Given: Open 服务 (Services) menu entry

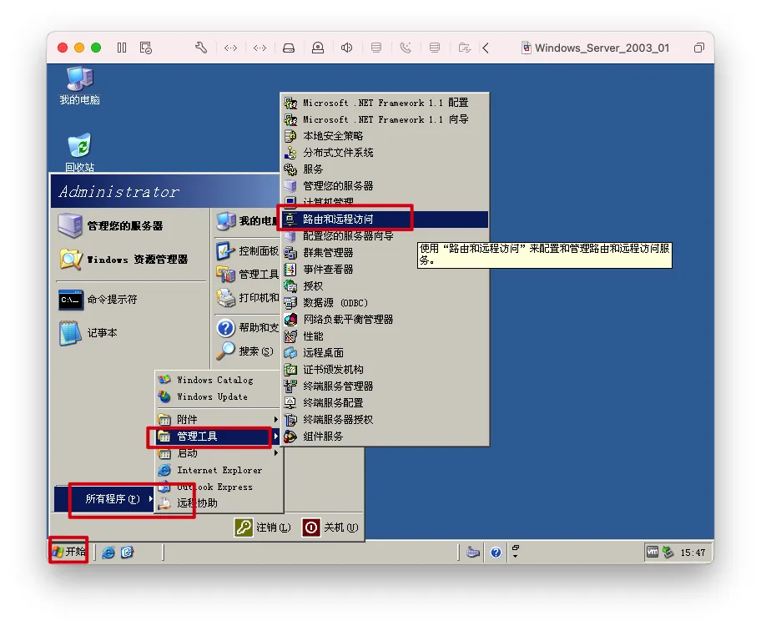Looking at the screenshot, I should point(385,169).
